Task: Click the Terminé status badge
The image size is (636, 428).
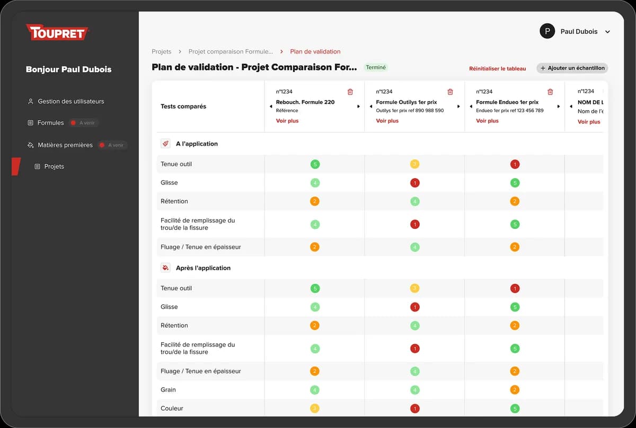Action: point(376,67)
